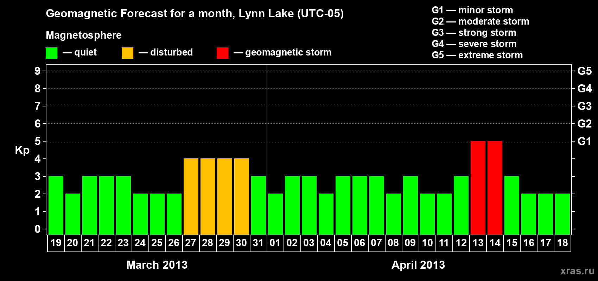Click the orange bar for March 27

click(191, 196)
